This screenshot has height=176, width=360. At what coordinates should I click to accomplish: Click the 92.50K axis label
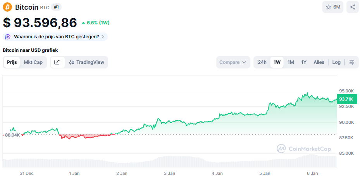(346, 106)
